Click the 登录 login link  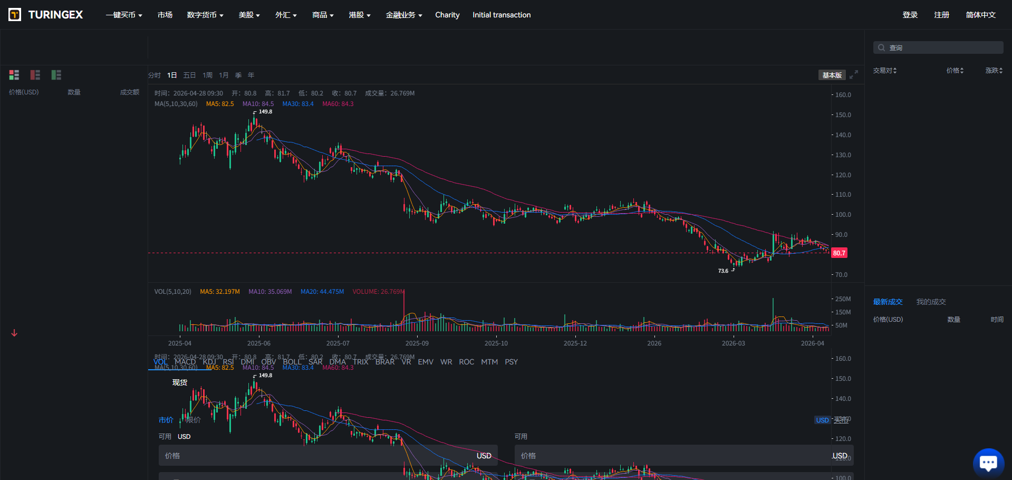pyautogui.click(x=910, y=15)
